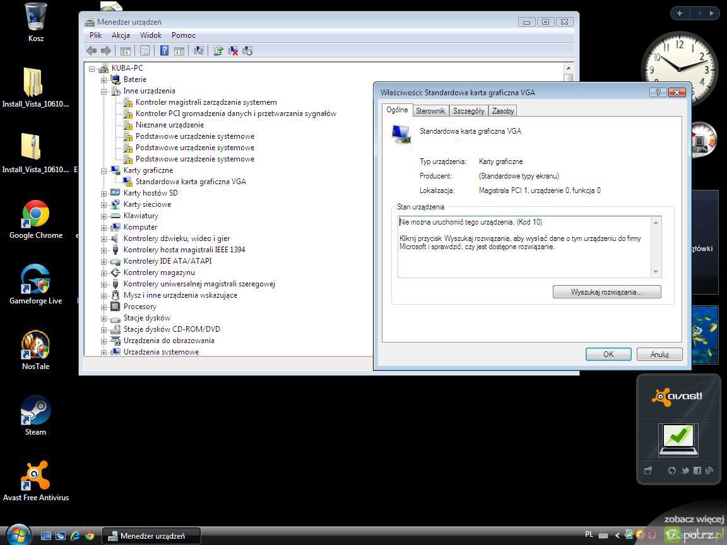
Task: Click the Internet Explorer quick launch icon
Action: point(75,536)
